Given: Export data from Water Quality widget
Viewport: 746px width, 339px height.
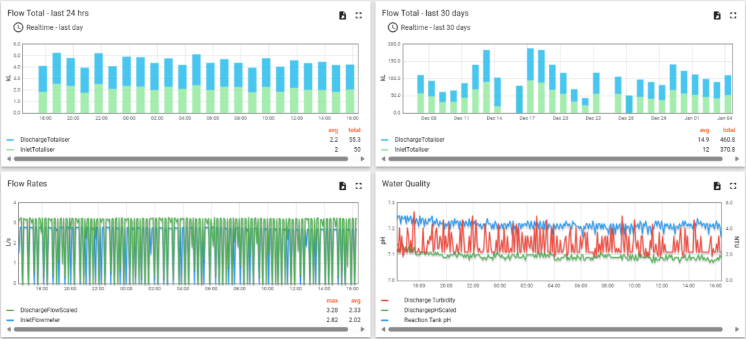Looking at the screenshot, I should pyautogui.click(x=717, y=186).
